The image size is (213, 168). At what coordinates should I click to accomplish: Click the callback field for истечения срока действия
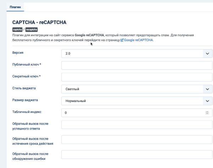(137, 140)
